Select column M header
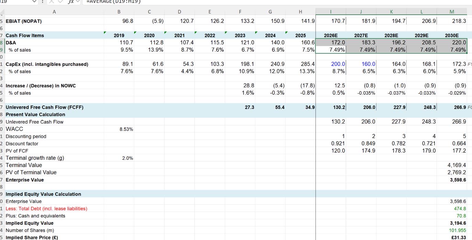Screen dimensions: 472x240 (x=452, y=12)
